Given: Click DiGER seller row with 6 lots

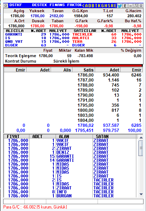Looking at the screenshot, I should pos(107,45).
